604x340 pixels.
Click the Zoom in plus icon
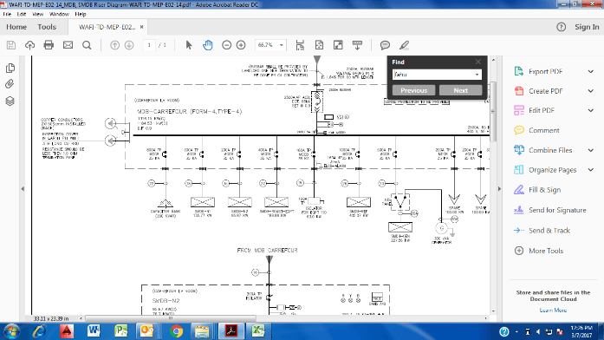point(241,45)
